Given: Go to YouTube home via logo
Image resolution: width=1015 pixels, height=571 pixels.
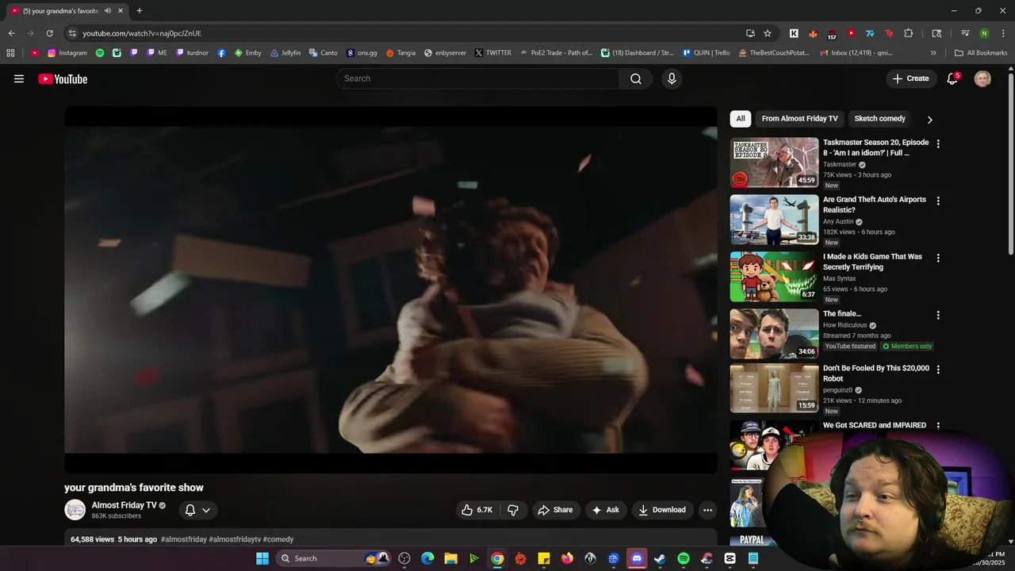Looking at the screenshot, I should 63,79.
